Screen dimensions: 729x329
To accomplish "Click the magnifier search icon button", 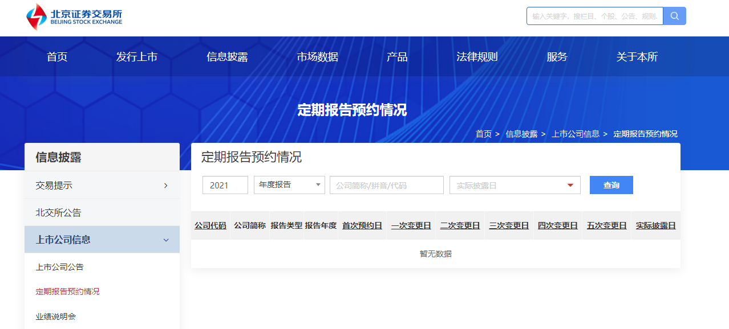I will coord(674,16).
